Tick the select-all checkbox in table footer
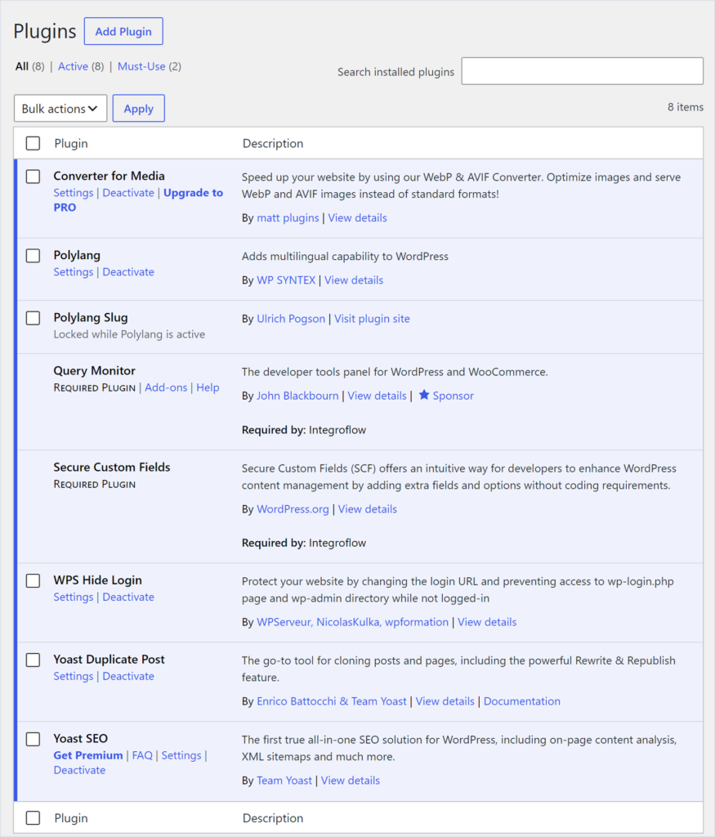This screenshot has height=837, width=715. 33,817
